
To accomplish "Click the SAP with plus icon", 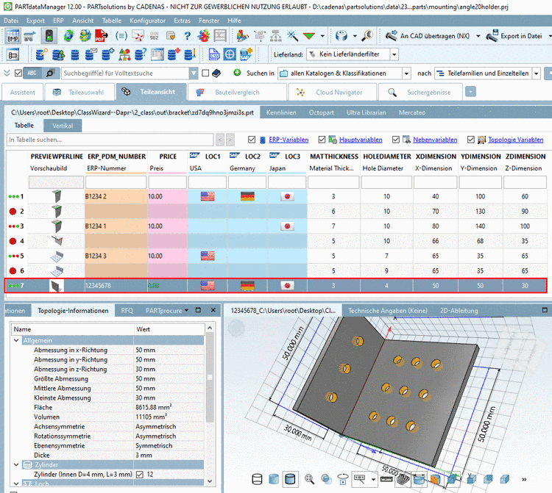I will point(246,54).
